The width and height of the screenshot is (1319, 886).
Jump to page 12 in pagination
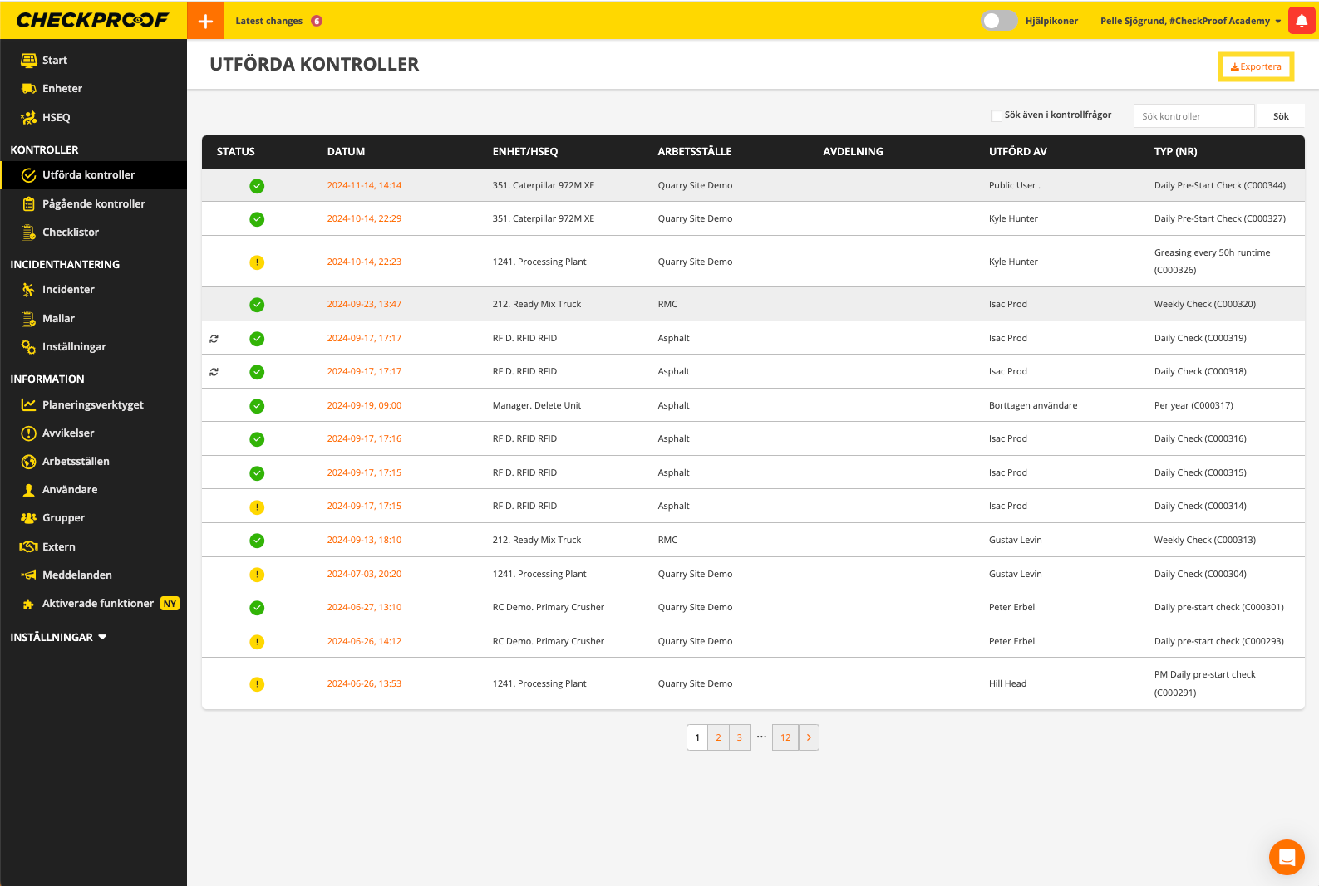(x=785, y=737)
